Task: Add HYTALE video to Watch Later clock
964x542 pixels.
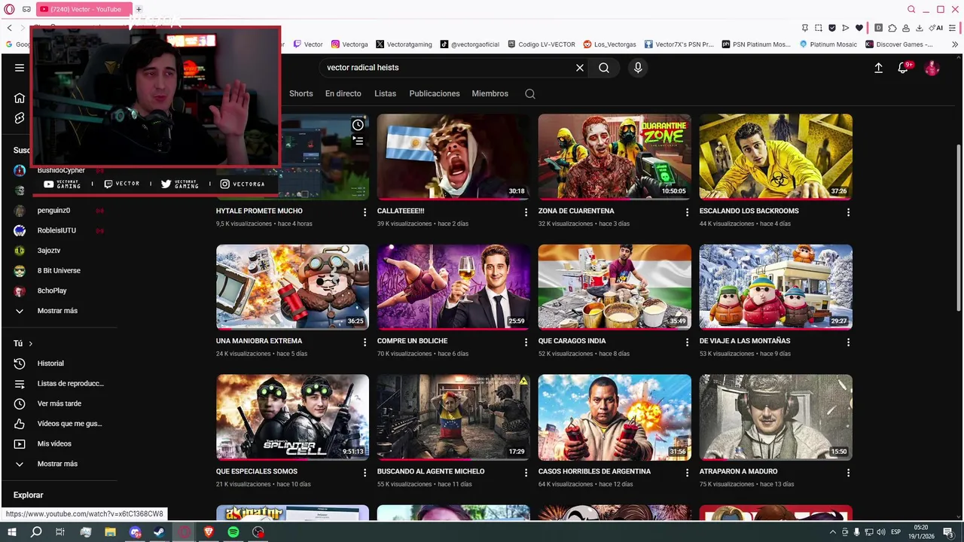Action: point(358,125)
